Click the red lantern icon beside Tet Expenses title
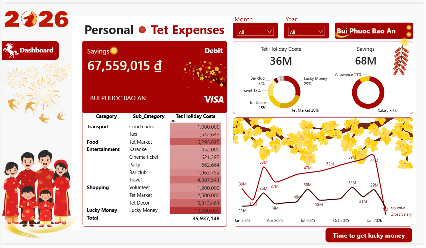The height and width of the screenshot is (248, 426). click(x=143, y=30)
